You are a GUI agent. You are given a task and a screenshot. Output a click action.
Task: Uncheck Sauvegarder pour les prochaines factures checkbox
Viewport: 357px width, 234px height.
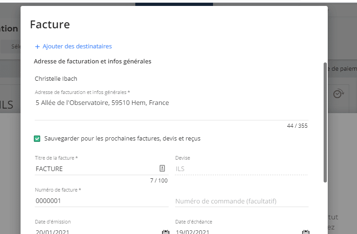tap(37, 139)
